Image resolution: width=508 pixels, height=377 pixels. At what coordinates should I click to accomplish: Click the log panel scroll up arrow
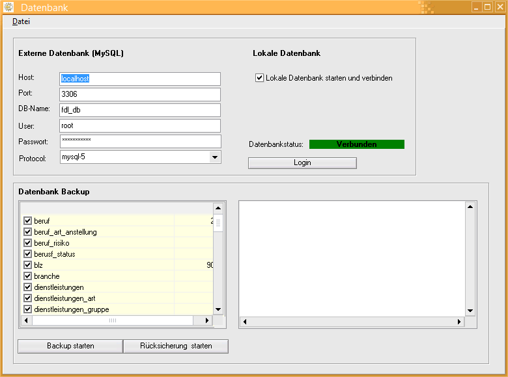(x=470, y=207)
